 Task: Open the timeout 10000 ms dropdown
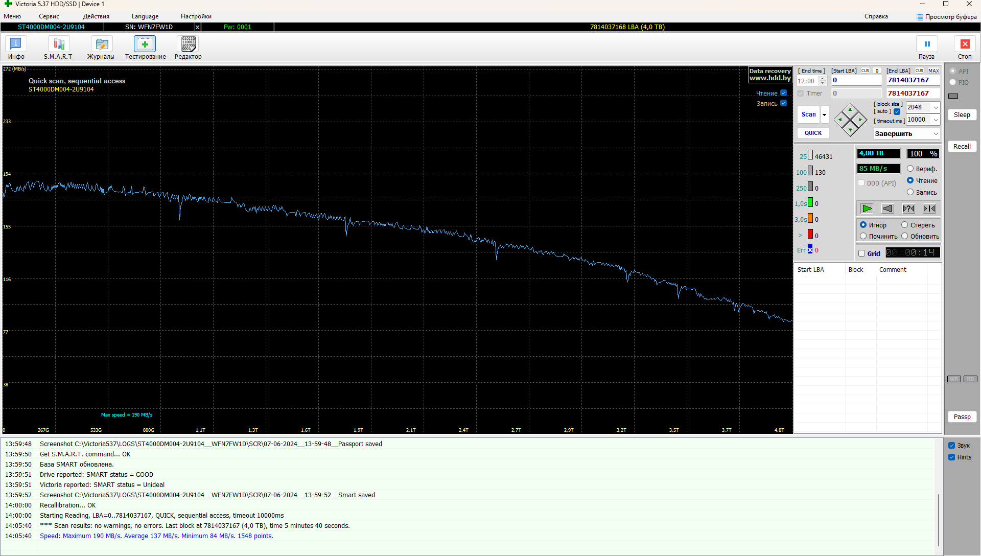[x=936, y=120]
